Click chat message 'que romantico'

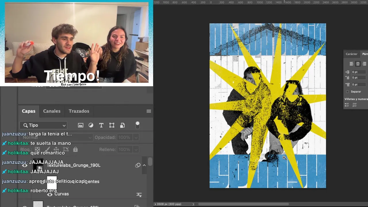click(47, 153)
